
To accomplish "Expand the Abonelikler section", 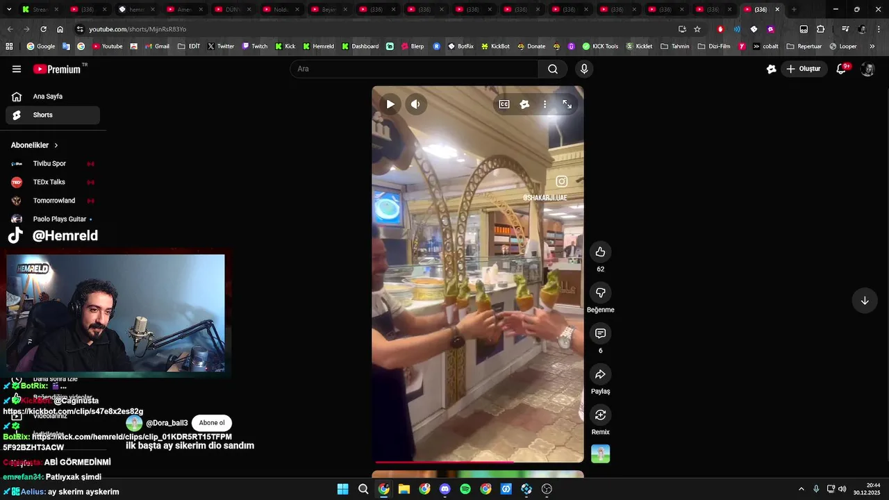I will 35,145.
